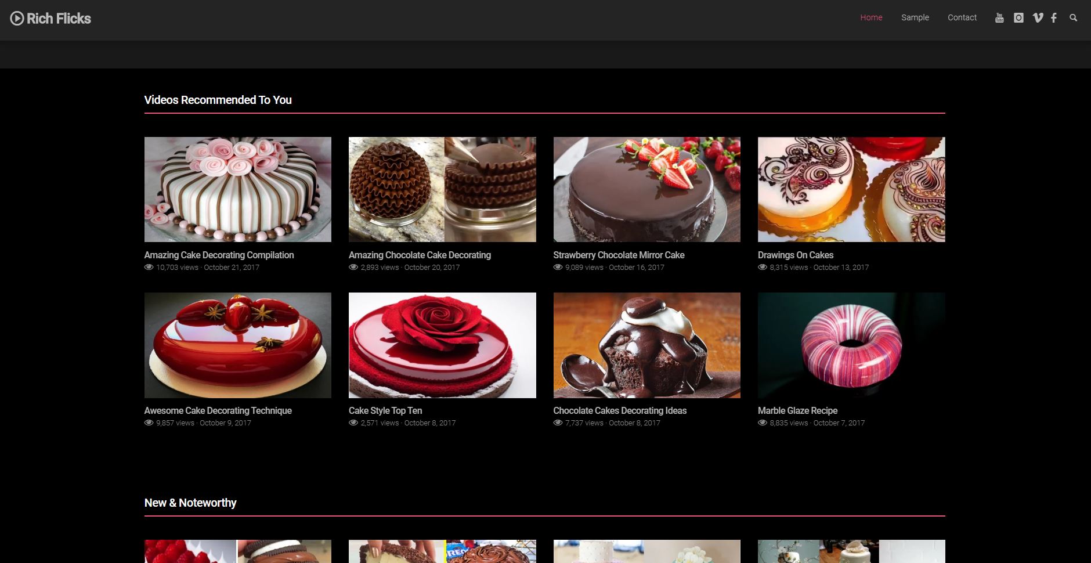Click the text 8,315 views · October 13, 2017

[x=819, y=268]
